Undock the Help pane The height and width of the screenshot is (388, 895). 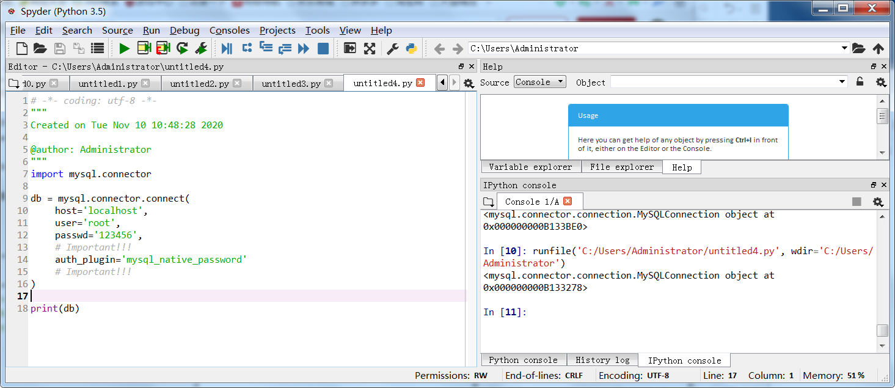tap(874, 67)
